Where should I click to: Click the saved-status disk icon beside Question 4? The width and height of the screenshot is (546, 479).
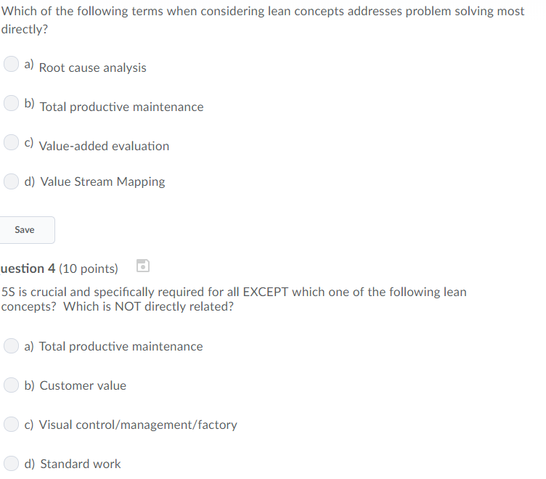[x=143, y=266]
